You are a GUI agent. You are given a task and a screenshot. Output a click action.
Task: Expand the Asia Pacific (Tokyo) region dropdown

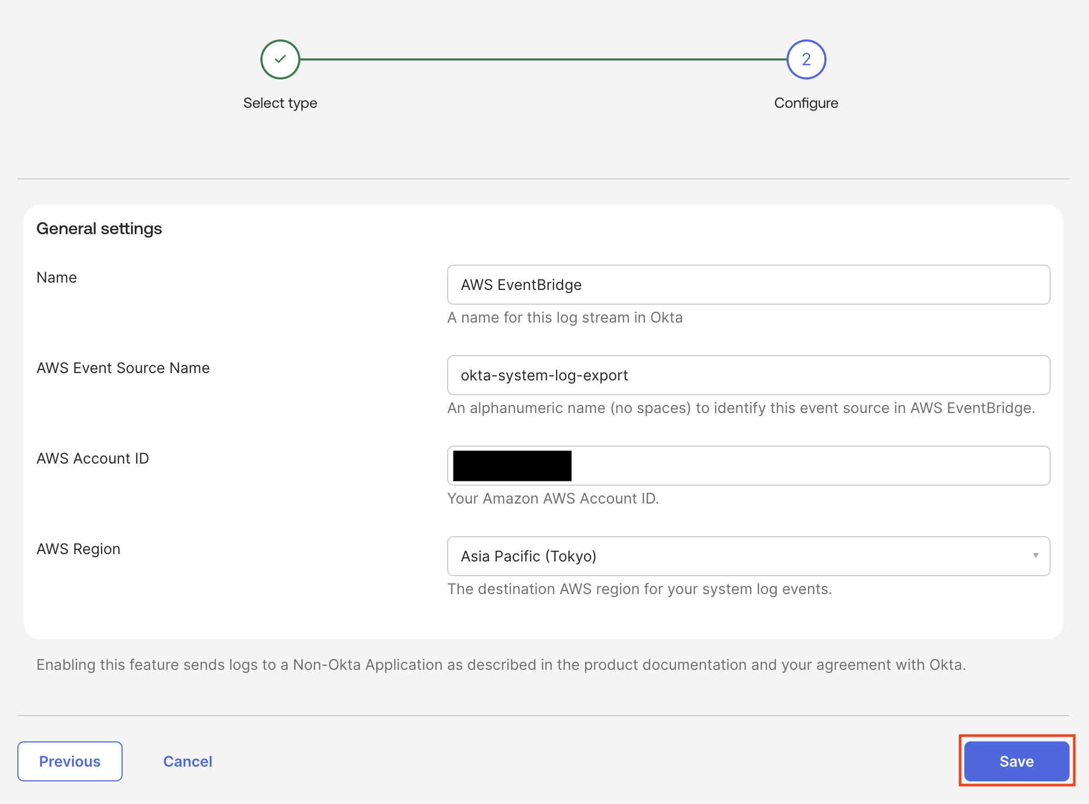pos(748,556)
